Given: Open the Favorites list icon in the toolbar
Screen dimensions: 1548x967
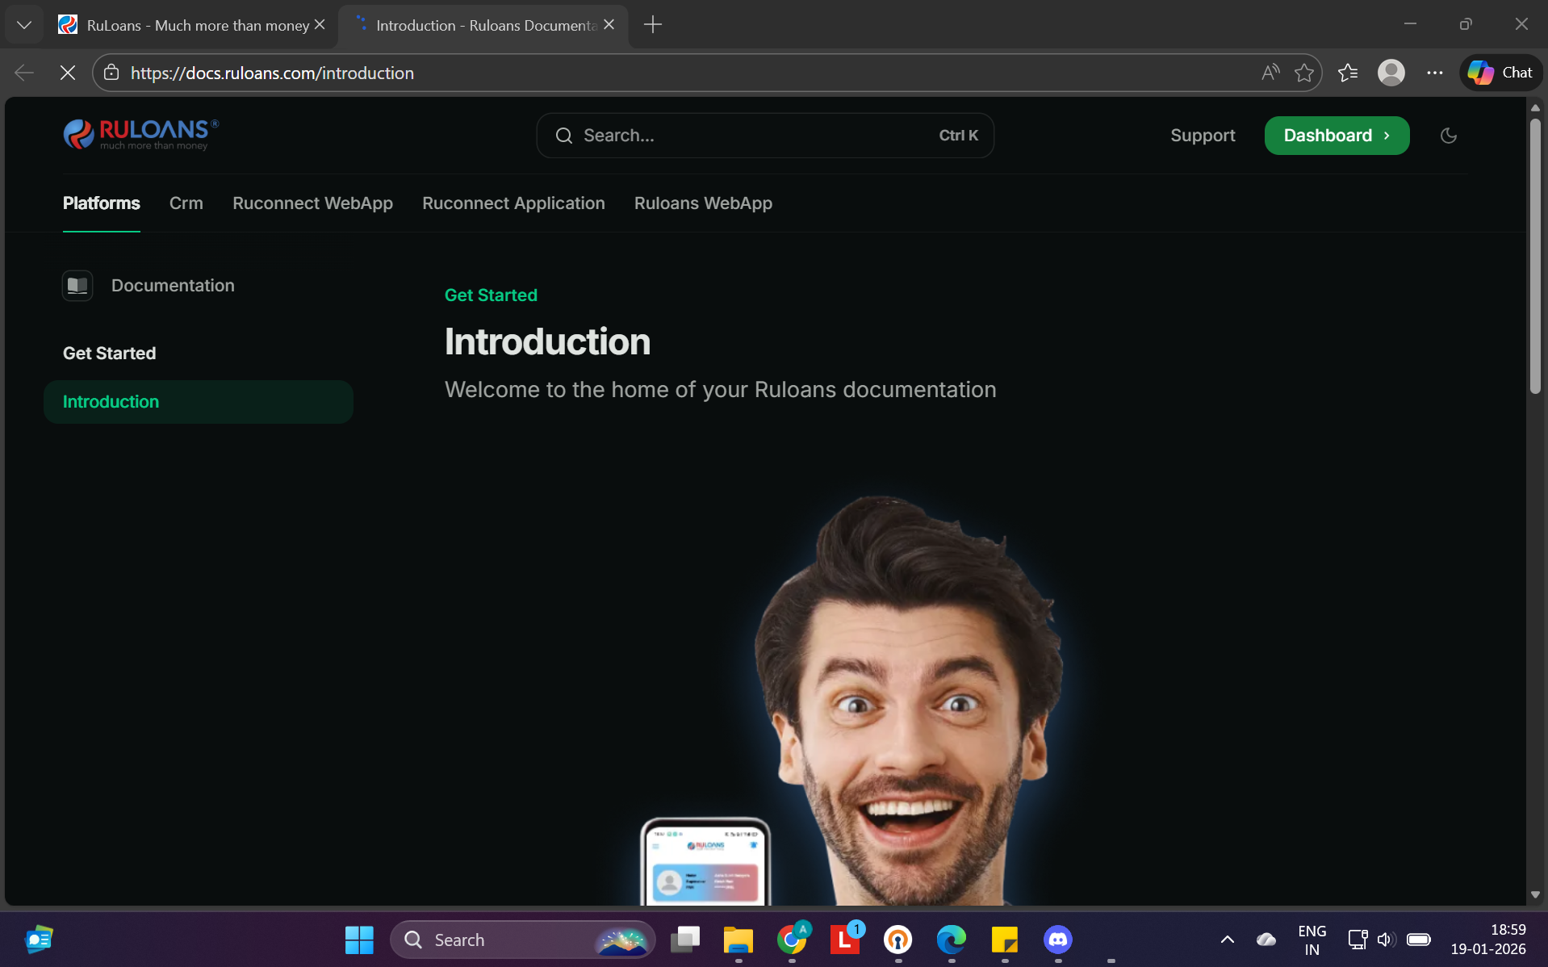Looking at the screenshot, I should [x=1347, y=73].
